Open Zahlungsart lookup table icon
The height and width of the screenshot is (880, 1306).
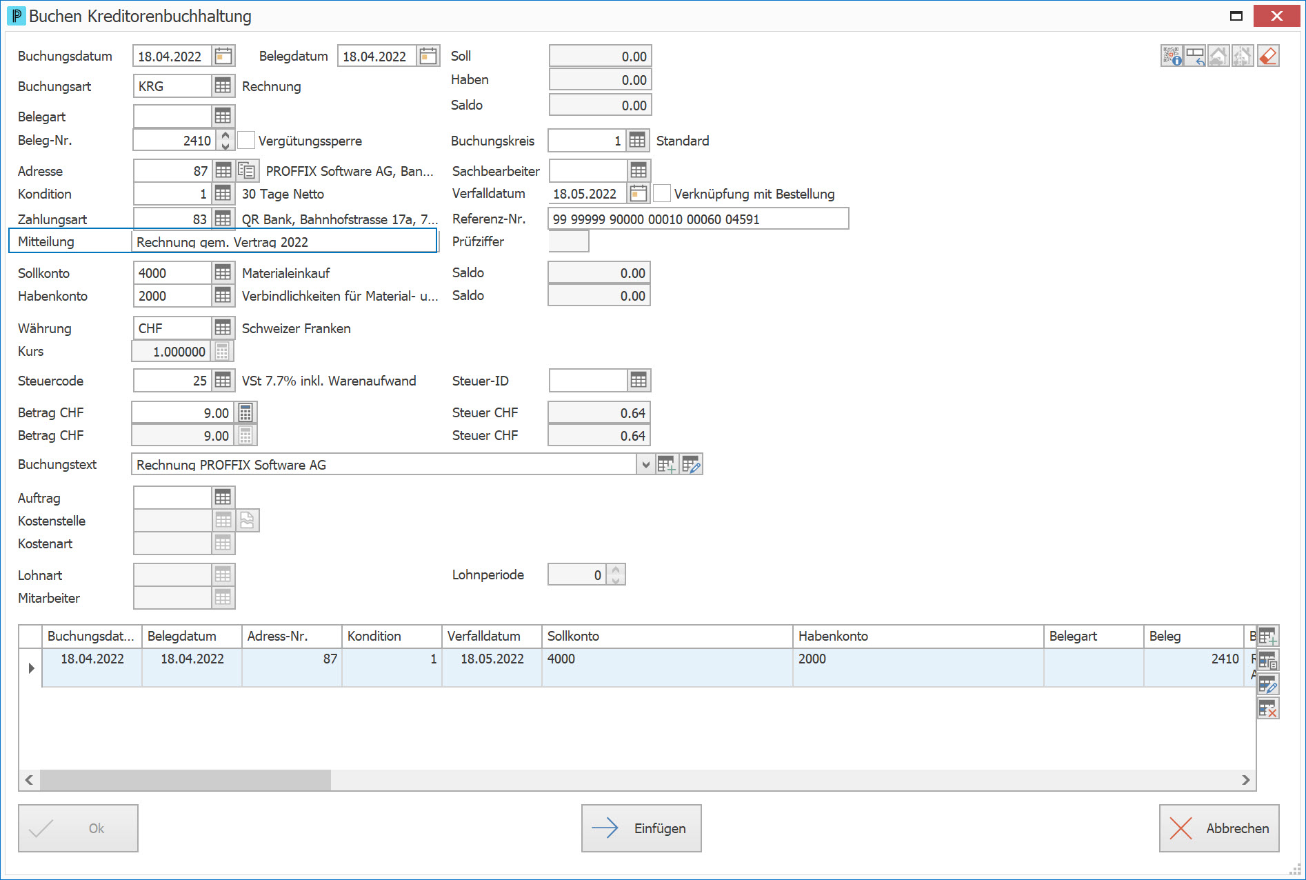[x=223, y=219]
